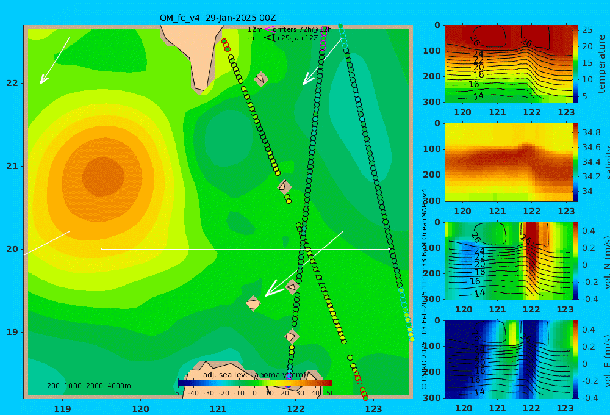
Task: Click the "to 29 Jan 12Z" legend text
Action: pos(295,38)
